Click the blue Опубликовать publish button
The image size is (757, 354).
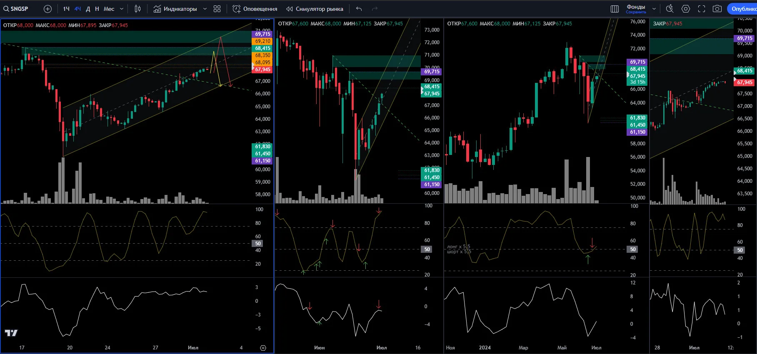pos(742,9)
